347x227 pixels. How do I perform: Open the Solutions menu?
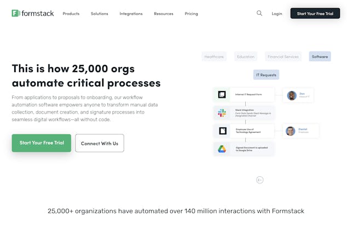click(100, 14)
